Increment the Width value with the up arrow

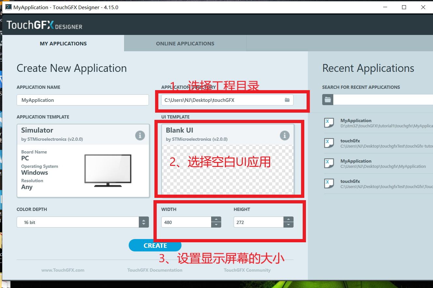216,219
